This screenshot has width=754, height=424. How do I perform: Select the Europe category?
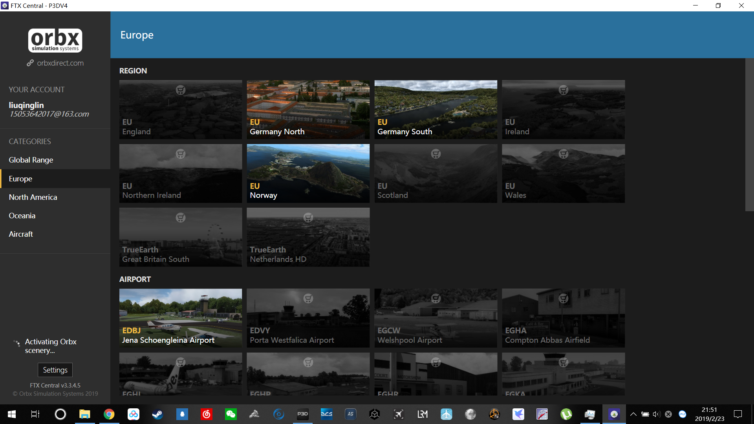(x=55, y=179)
